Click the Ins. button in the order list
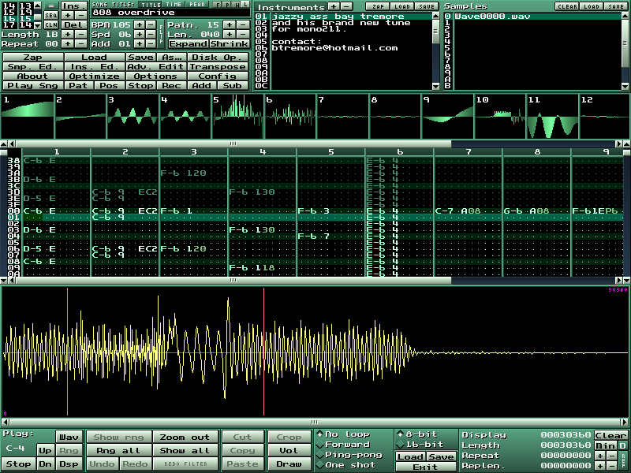Screen dimensions: 631x473 tap(73, 6)
